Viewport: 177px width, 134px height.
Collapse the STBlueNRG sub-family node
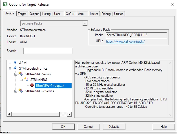21,80
